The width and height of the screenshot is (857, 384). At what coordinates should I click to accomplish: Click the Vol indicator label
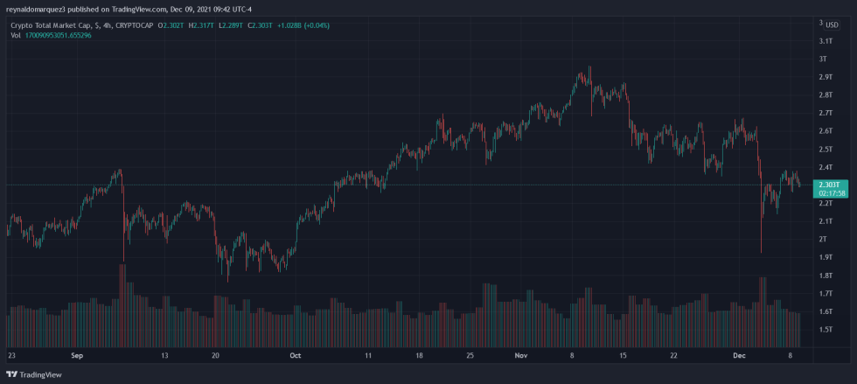(16, 36)
